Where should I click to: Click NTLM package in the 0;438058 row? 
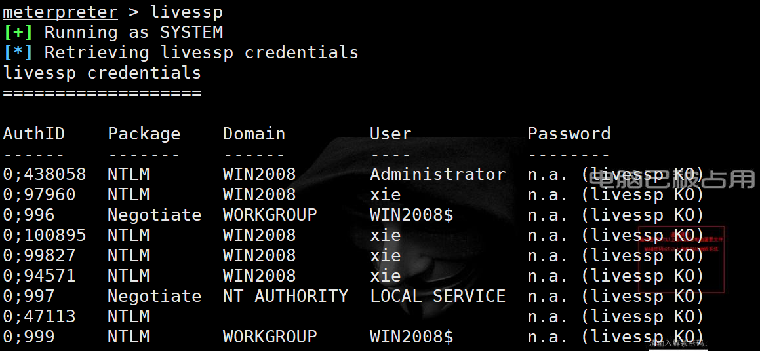(x=129, y=174)
